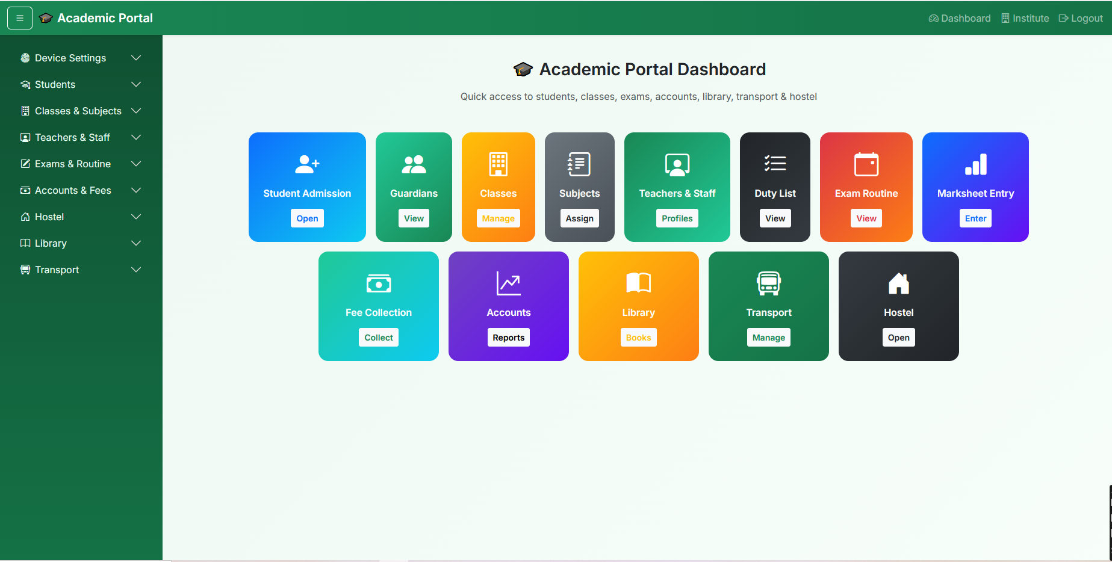Click the Student Admission person-add icon

[307, 164]
